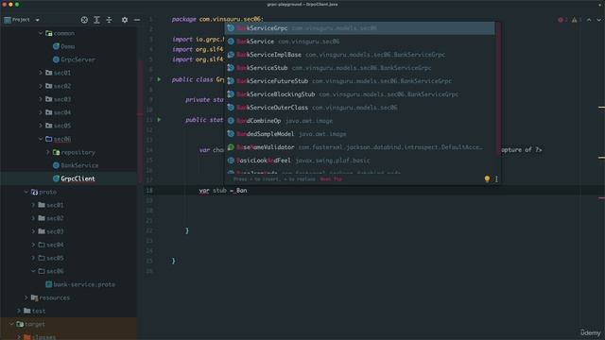Expand proto sec01 folder

coord(33,205)
